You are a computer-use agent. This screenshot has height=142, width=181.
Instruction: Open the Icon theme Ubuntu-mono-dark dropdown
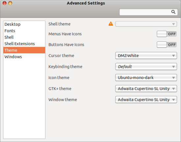146,77
